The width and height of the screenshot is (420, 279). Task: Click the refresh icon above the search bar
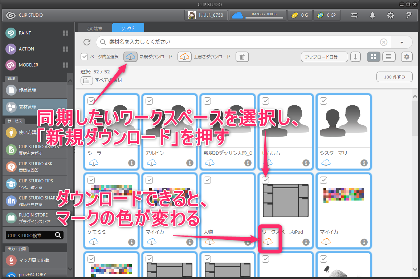pos(87,42)
